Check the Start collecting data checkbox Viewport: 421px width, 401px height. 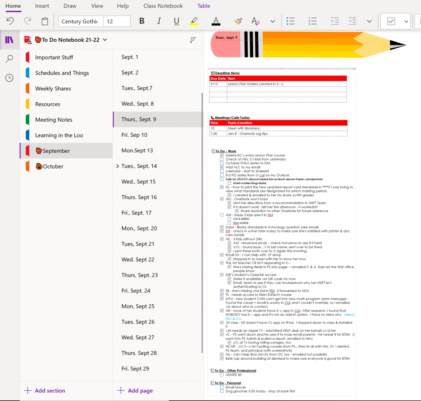[x=229, y=183]
